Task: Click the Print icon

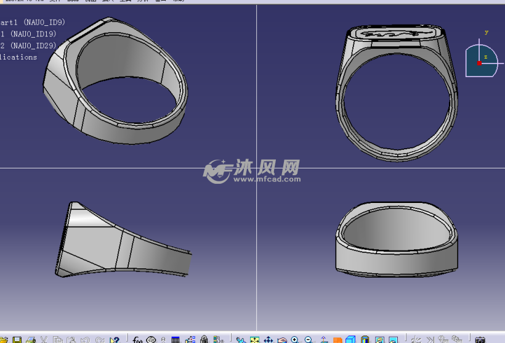Action: coord(31,340)
